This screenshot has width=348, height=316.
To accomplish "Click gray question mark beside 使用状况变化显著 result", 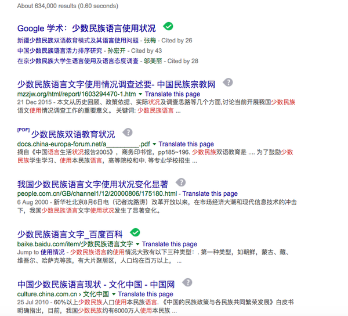I will (180, 182).
